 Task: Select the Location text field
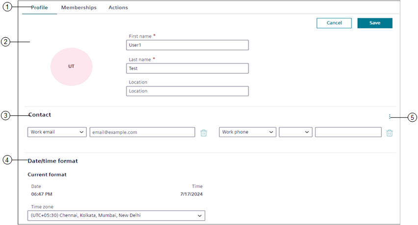point(187,91)
